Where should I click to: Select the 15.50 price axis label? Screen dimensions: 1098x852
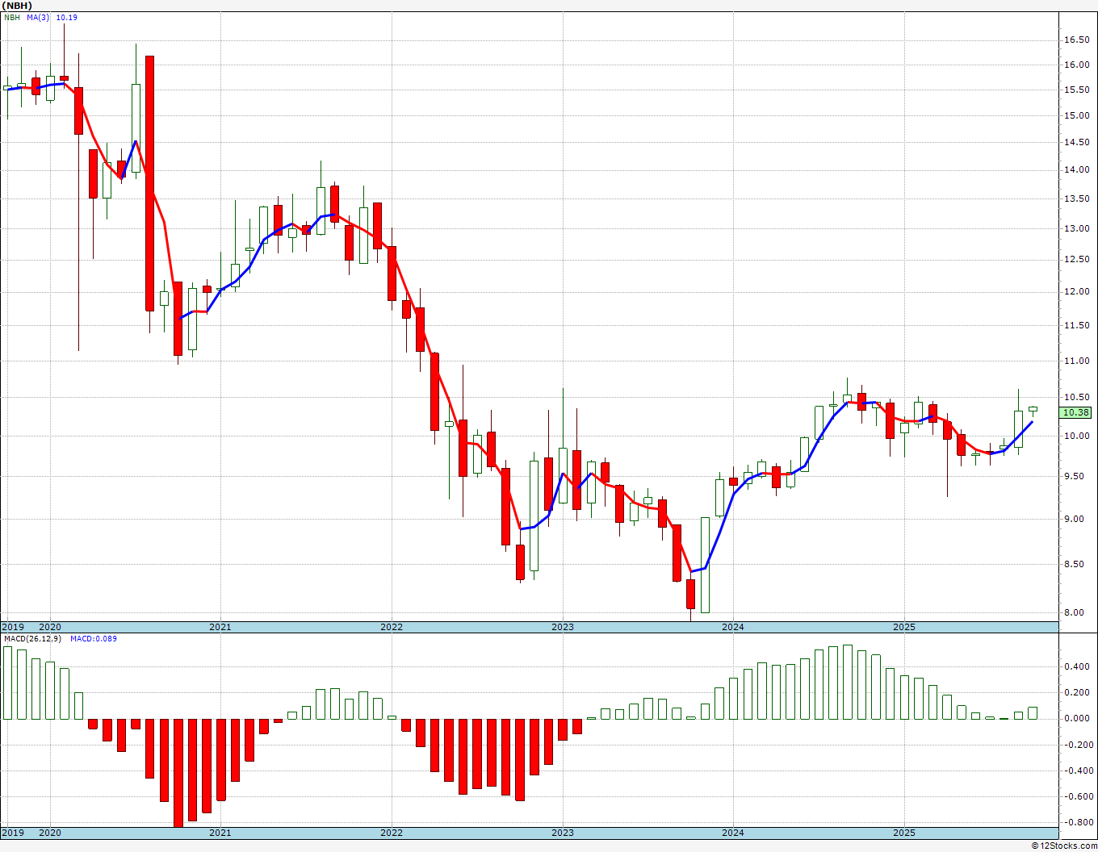tap(1075, 90)
